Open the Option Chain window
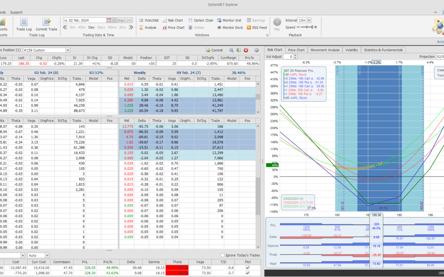This screenshot has height=277, width=444. tap(201, 20)
